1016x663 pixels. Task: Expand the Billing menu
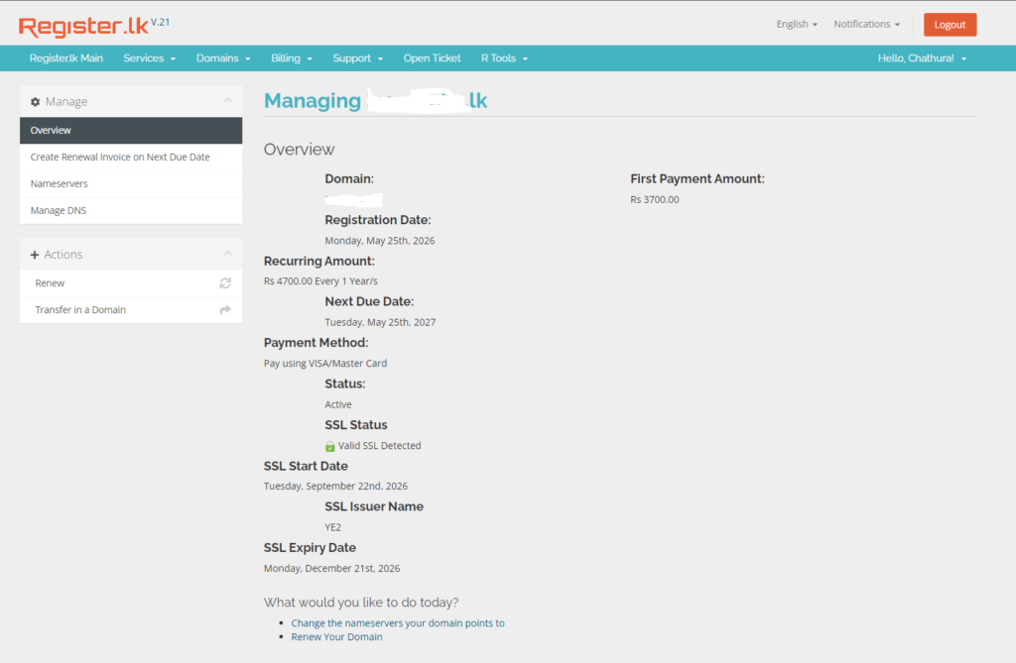point(291,58)
